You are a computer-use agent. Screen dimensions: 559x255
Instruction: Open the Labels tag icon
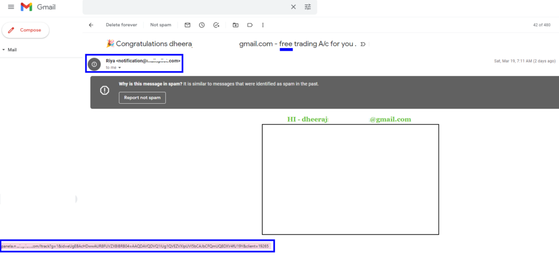pos(250,25)
